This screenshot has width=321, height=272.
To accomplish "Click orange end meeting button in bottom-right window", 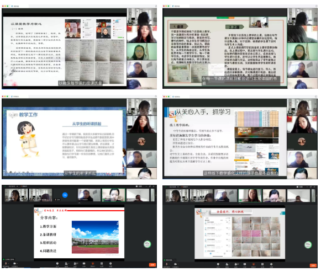I will 313,265.
